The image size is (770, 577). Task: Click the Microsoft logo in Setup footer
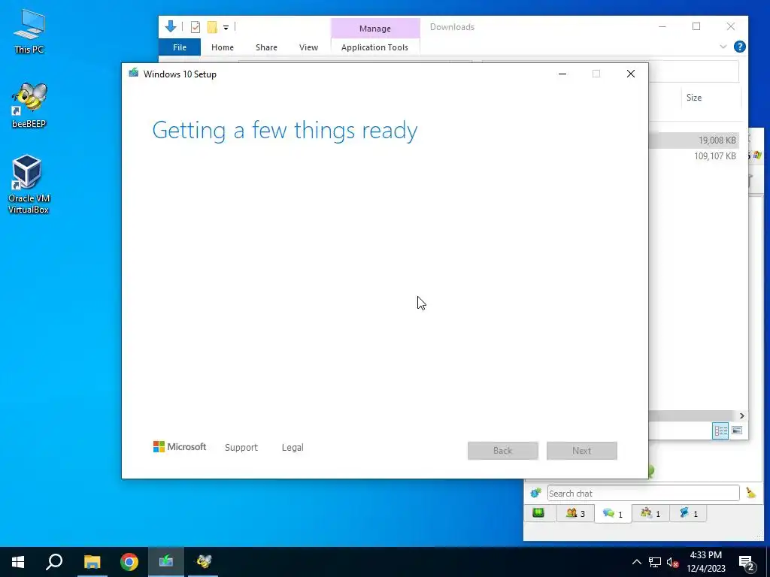coord(180,447)
